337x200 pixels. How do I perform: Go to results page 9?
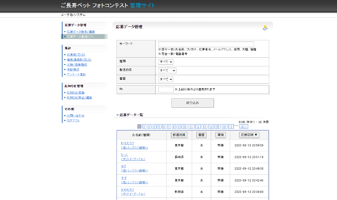pyautogui.click(x=179, y=126)
